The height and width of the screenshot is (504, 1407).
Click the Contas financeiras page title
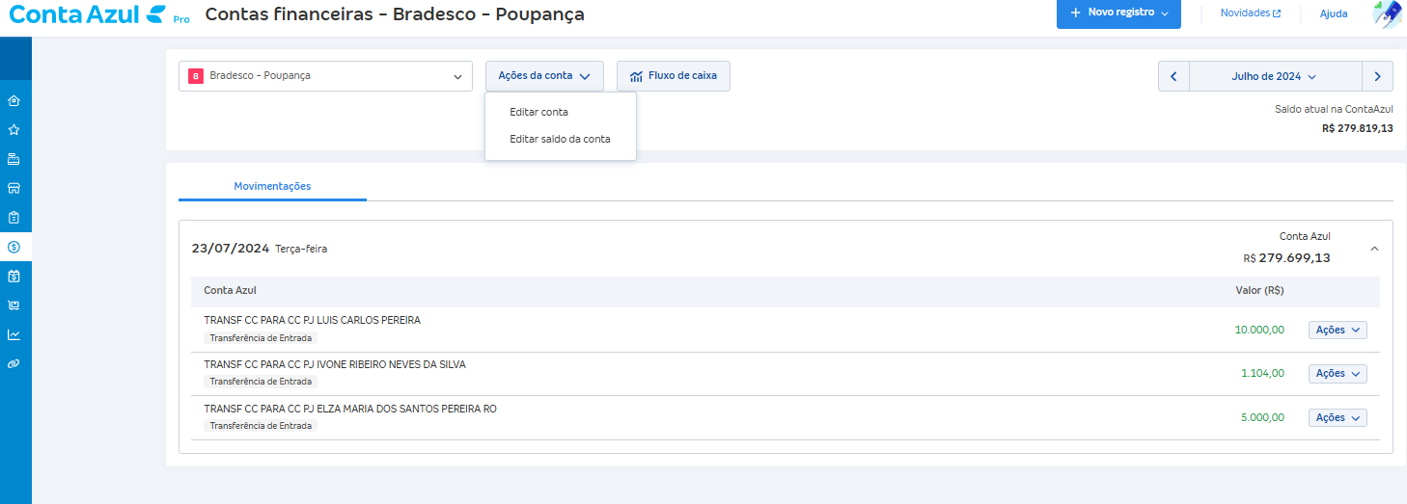pyautogui.click(x=395, y=14)
